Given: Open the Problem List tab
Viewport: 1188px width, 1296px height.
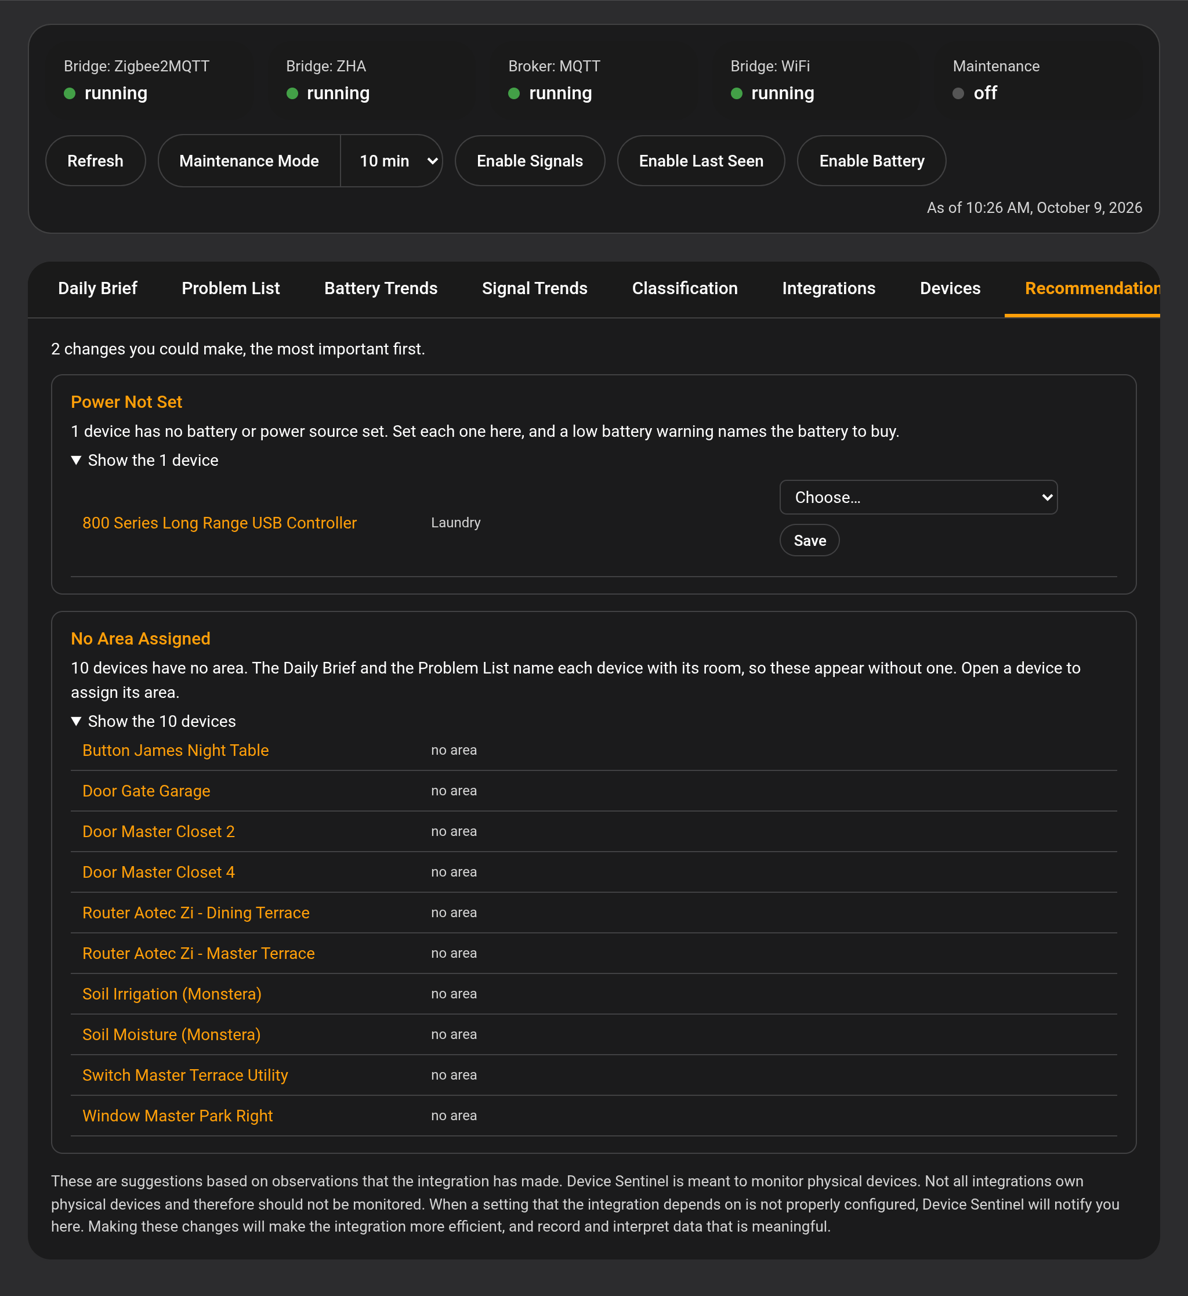Looking at the screenshot, I should (x=231, y=288).
